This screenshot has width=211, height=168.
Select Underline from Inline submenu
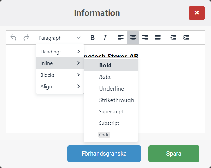[111, 89]
